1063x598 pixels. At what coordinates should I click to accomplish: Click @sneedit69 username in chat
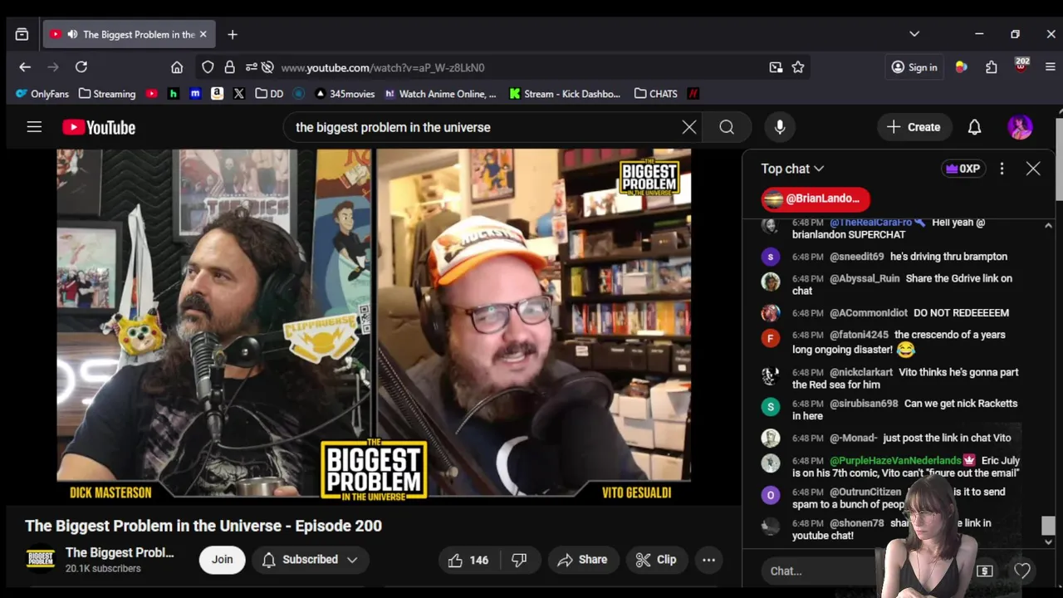(856, 257)
